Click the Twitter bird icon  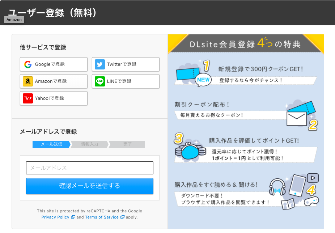[x=99, y=64]
